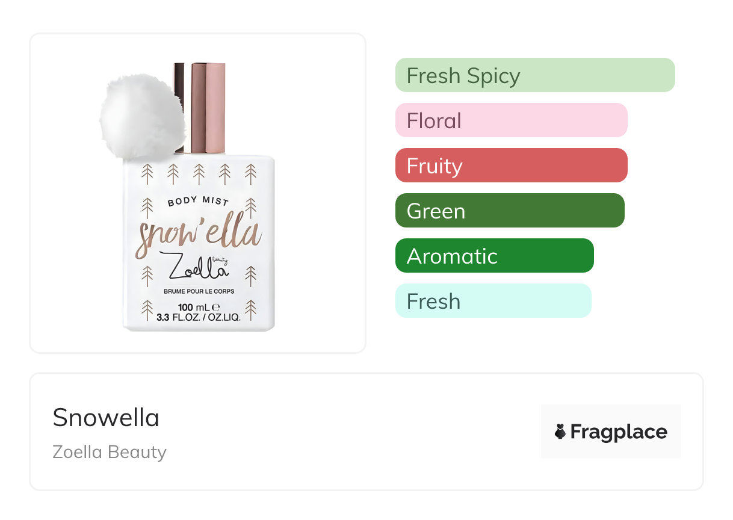The image size is (733, 520).
Task: Open the Snowella perfume title
Action: (x=106, y=418)
